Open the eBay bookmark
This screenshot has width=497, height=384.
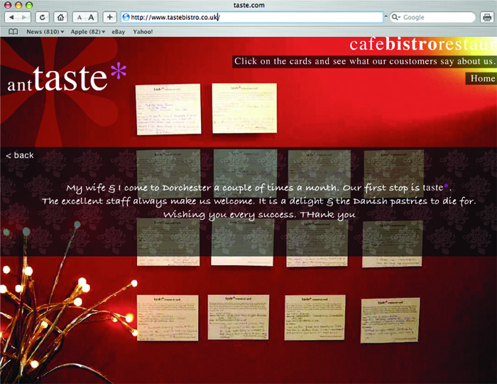[x=119, y=32]
